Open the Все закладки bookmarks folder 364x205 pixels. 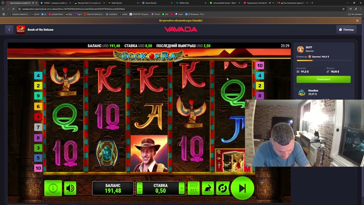click(355, 14)
